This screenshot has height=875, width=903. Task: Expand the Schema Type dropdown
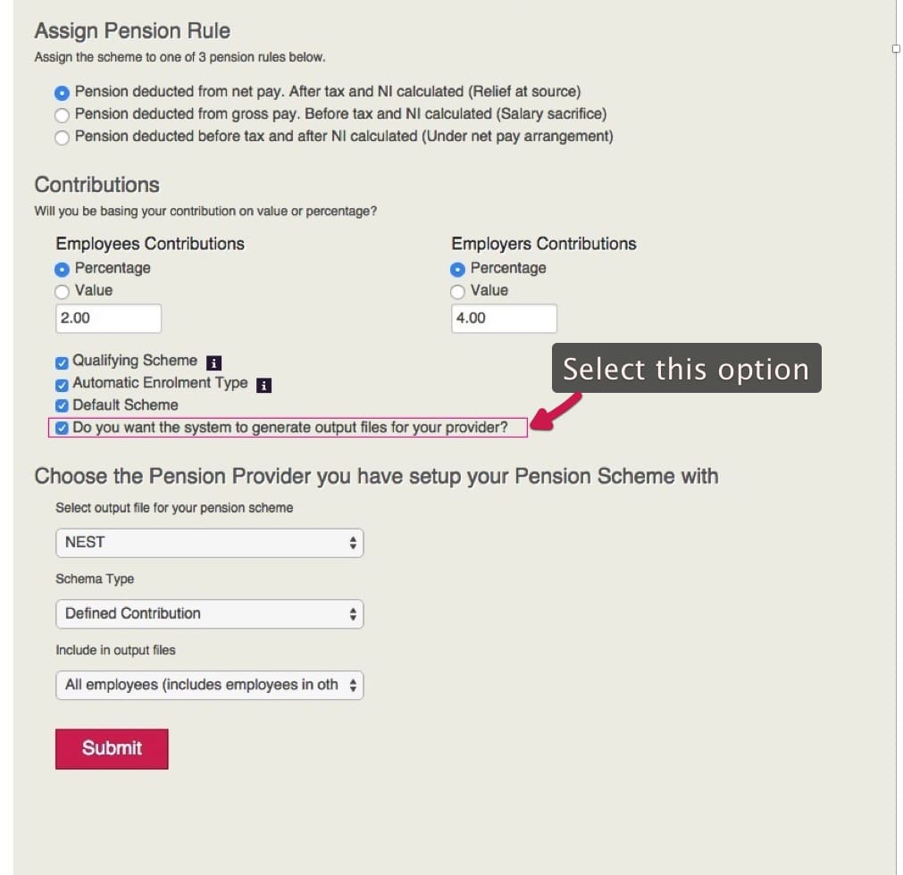210,614
